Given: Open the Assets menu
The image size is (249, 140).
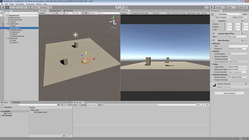Looking at the screenshot, I should point(11,4).
